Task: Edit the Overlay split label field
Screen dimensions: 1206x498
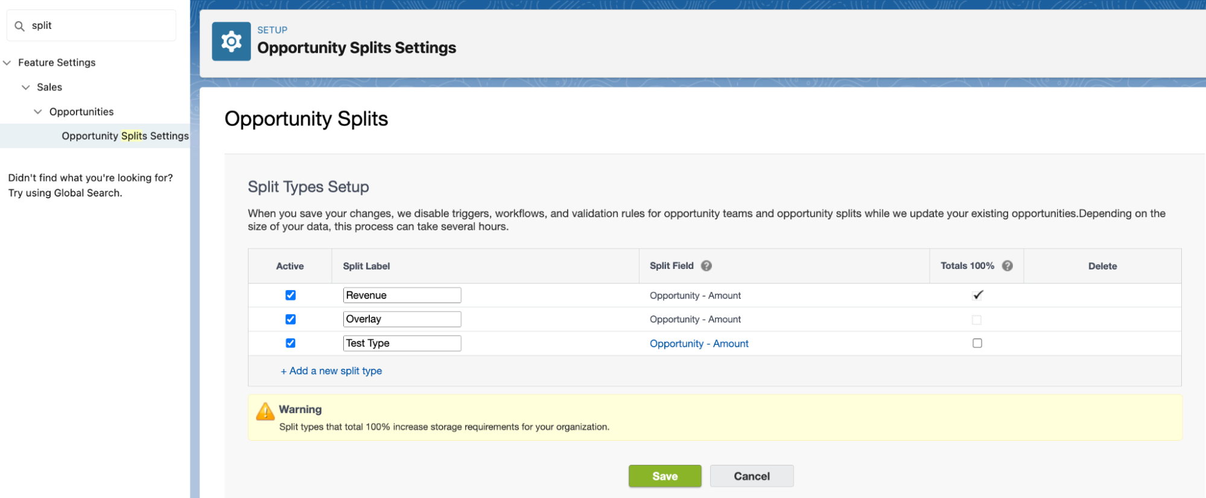Action: [x=402, y=319]
